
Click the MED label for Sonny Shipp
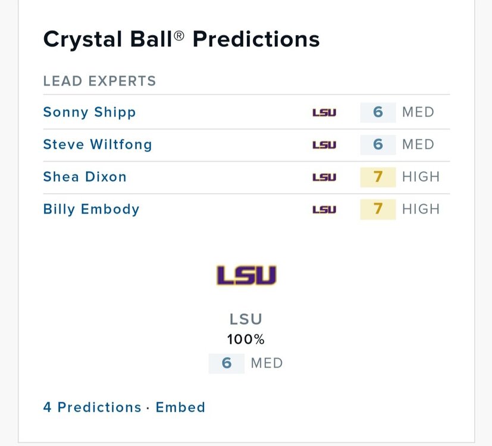click(418, 112)
